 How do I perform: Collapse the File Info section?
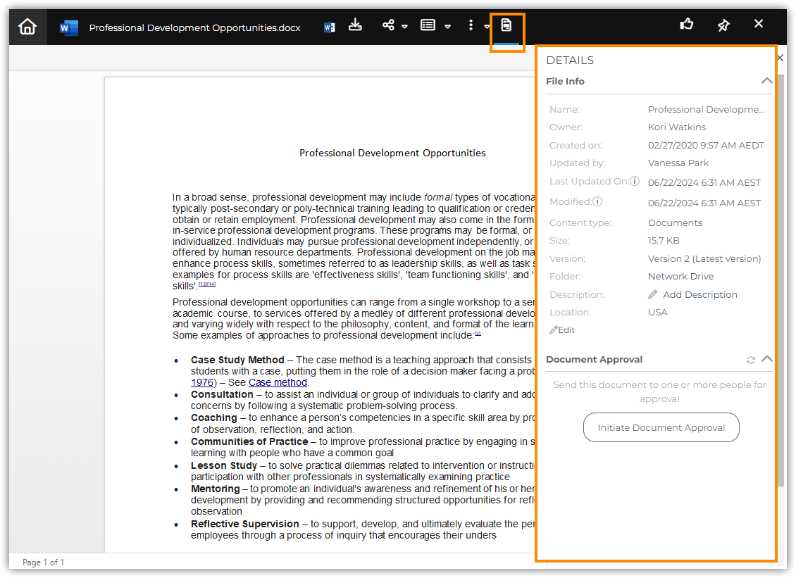pos(767,81)
